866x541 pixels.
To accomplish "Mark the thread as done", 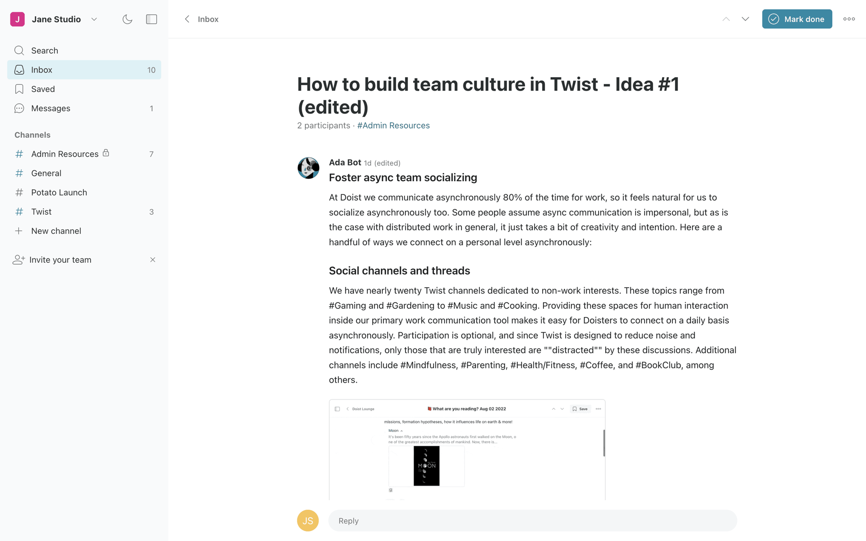I will 797,19.
